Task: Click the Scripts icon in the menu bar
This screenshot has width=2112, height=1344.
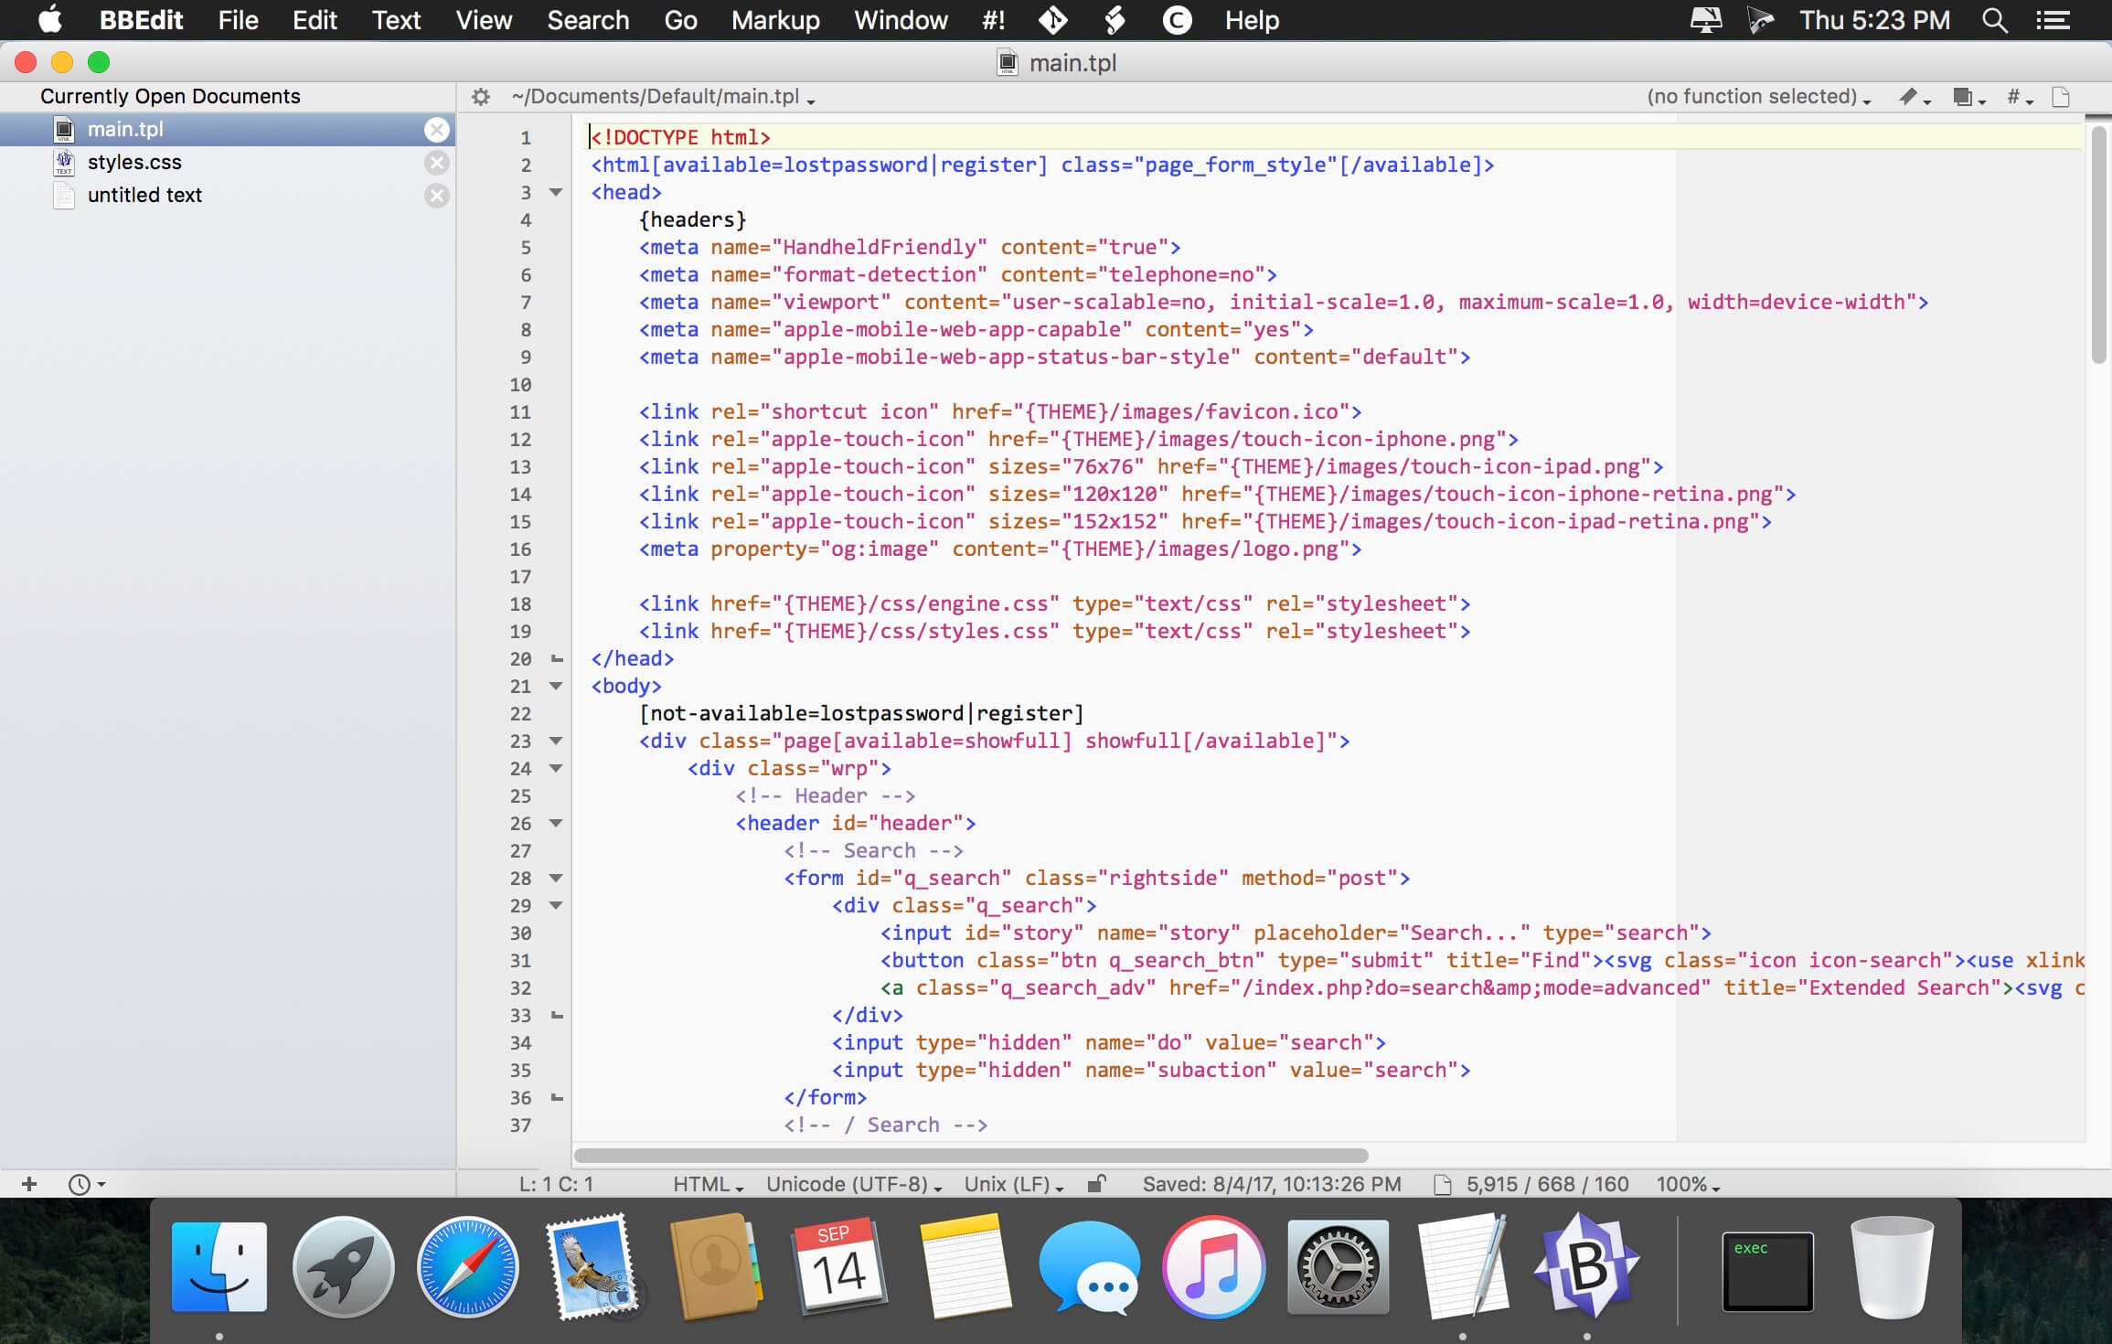Action: pyautogui.click(x=1115, y=19)
